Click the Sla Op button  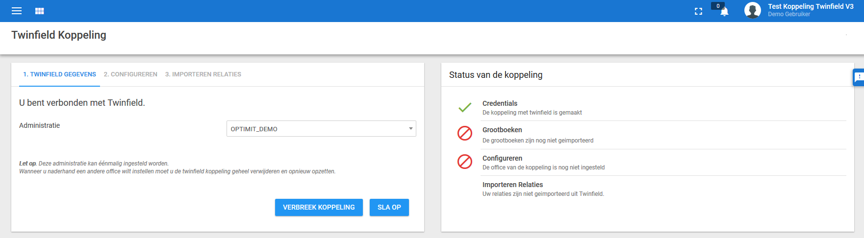pyautogui.click(x=389, y=207)
